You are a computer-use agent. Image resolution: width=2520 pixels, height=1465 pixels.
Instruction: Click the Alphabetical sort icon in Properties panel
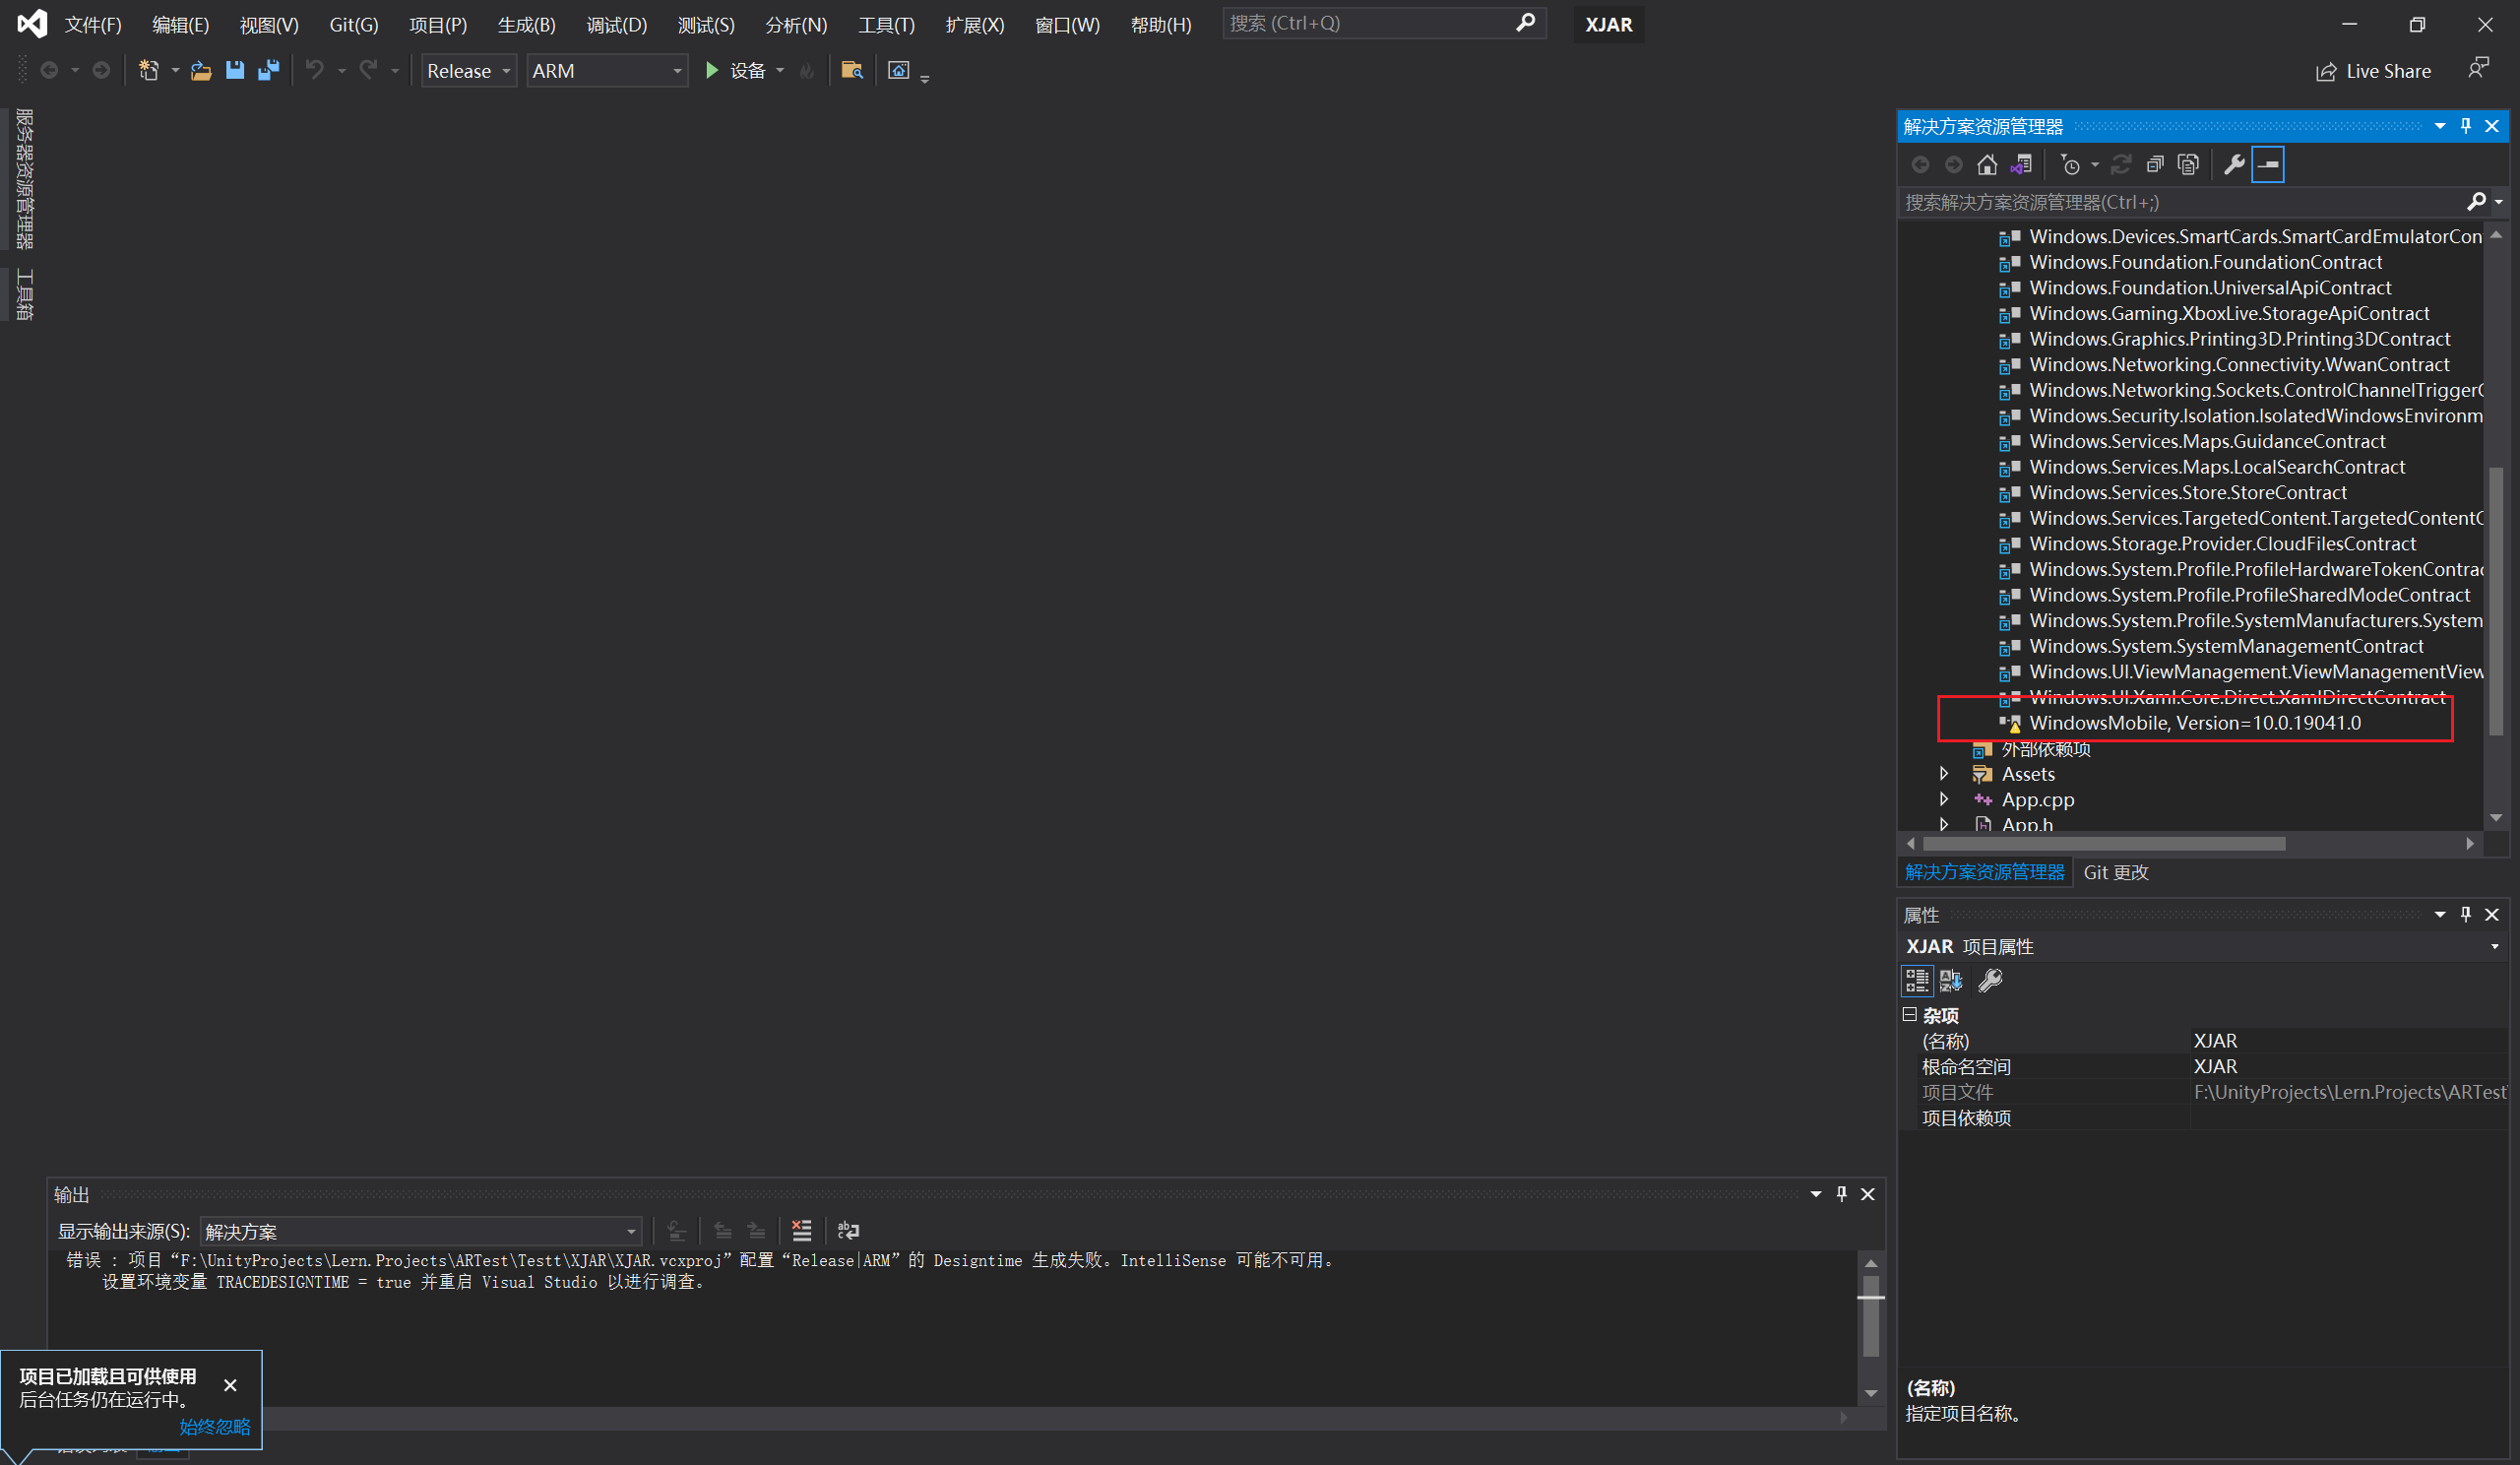(x=1951, y=980)
